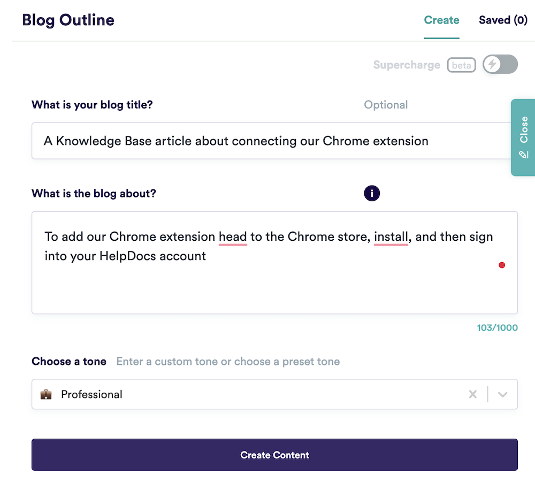Select the Create tab
Image resolution: width=535 pixels, height=489 pixels.
click(x=441, y=20)
